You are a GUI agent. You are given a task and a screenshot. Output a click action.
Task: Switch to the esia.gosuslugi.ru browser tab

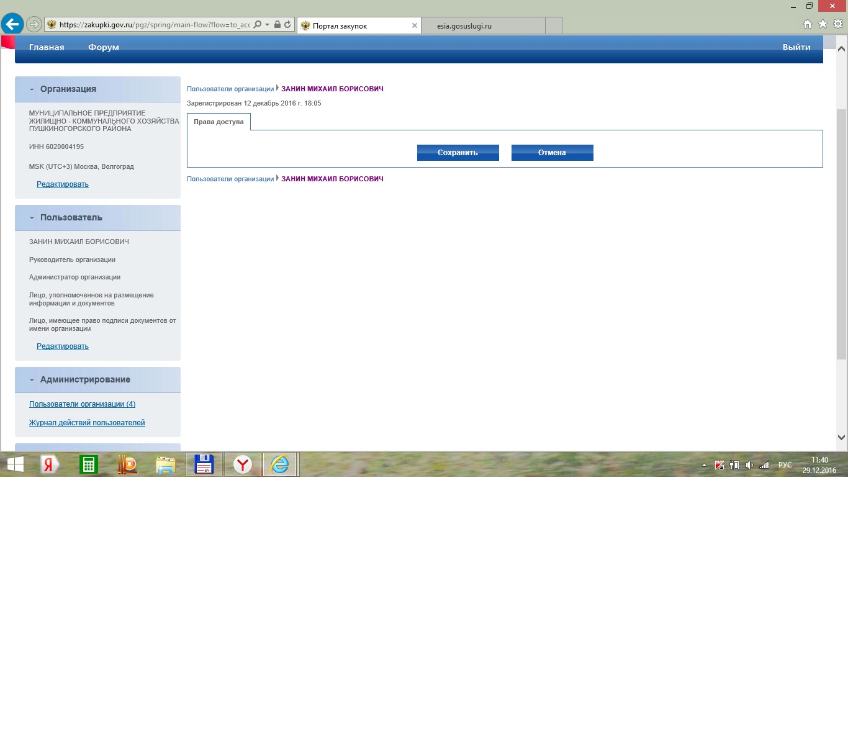click(x=483, y=26)
